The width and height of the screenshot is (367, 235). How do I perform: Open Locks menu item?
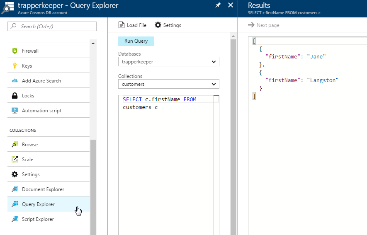(x=49, y=96)
